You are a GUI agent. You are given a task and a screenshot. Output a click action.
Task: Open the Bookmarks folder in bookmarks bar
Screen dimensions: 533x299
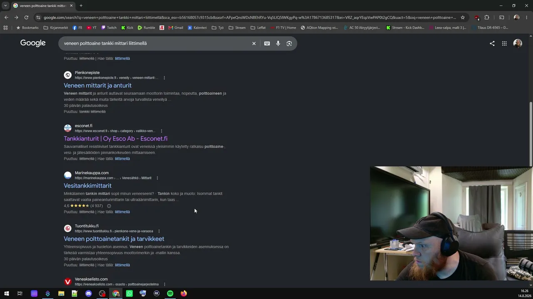[27, 28]
